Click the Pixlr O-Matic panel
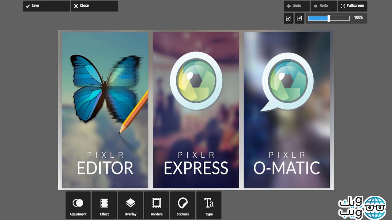 click(x=287, y=110)
